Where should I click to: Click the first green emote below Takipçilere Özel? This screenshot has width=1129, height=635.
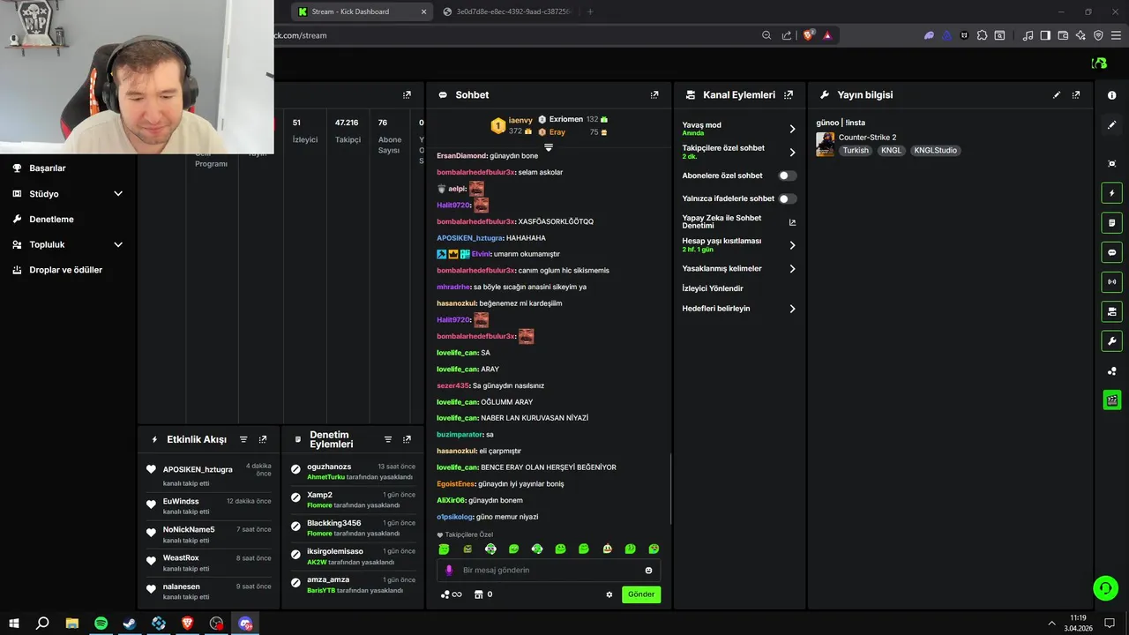click(444, 549)
